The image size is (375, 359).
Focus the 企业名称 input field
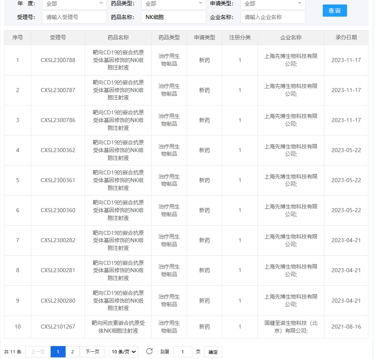(x=273, y=17)
